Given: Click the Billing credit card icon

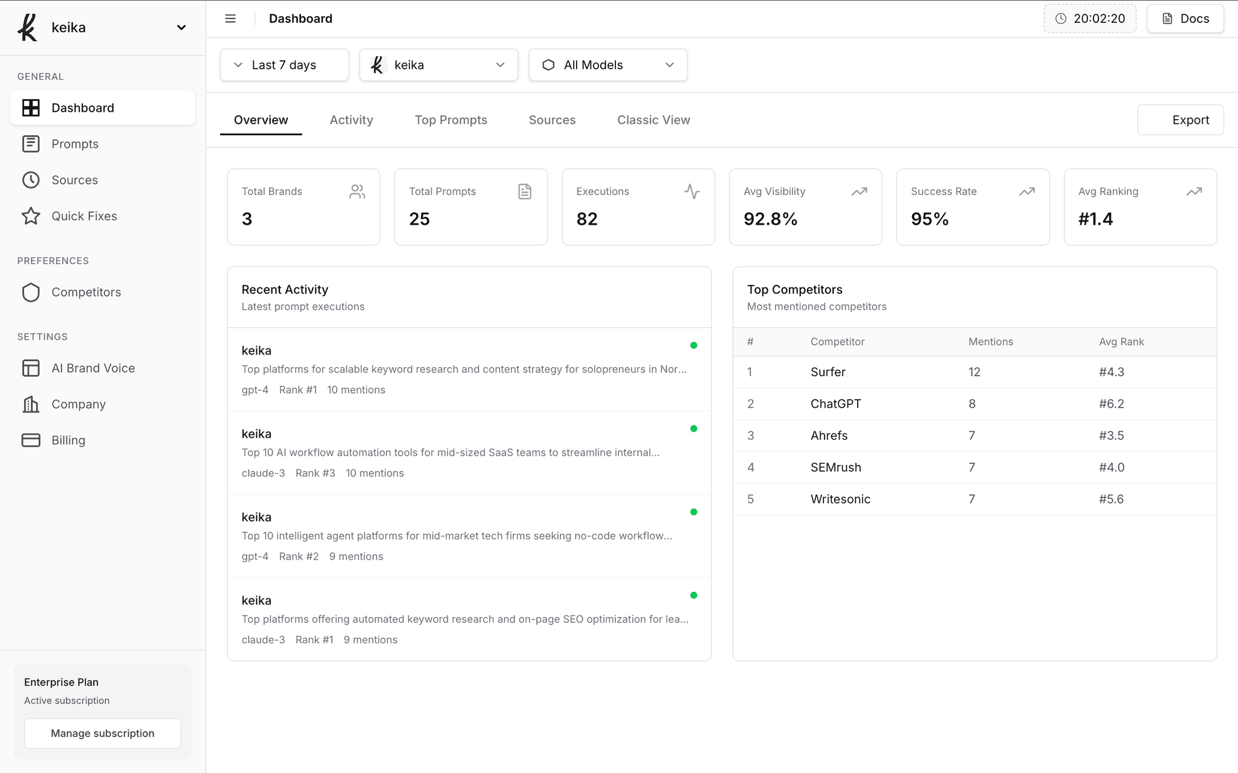Looking at the screenshot, I should pos(31,440).
